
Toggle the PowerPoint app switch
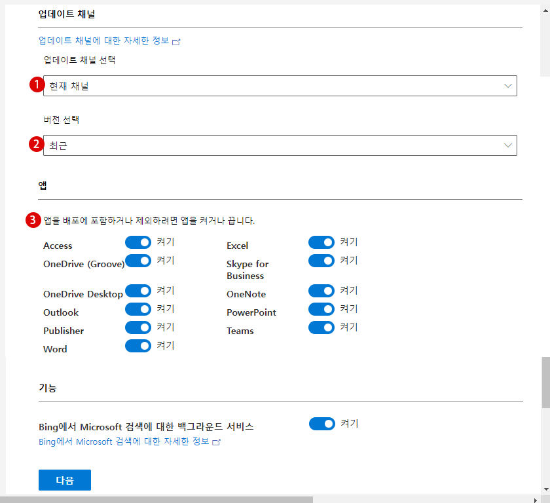(321, 309)
